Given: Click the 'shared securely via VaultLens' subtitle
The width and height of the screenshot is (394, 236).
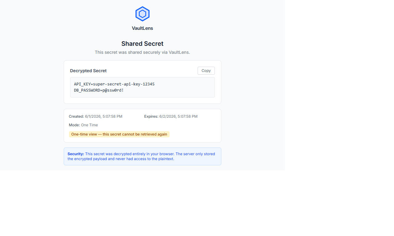Looking at the screenshot, I should pos(143,52).
